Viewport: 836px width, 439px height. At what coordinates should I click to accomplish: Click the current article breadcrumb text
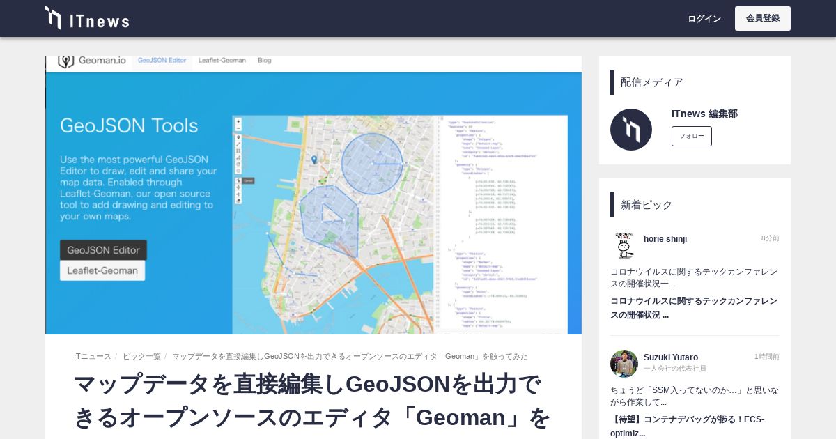[x=350, y=356]
